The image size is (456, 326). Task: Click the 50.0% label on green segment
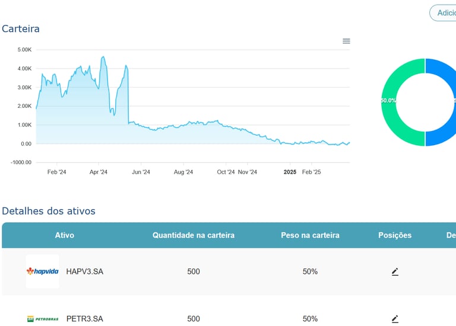pos(388,100)
